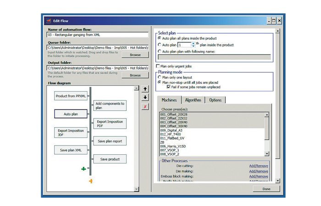The height and width of the screenshot is (206, 321).
Task: Select the Save plan XML step
Action: click(x=71, y=150)
